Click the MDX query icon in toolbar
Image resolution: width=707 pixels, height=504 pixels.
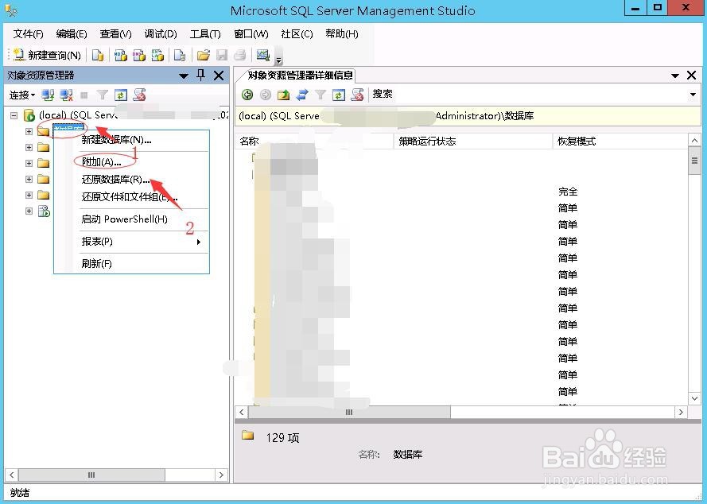[x=120, y=55]
